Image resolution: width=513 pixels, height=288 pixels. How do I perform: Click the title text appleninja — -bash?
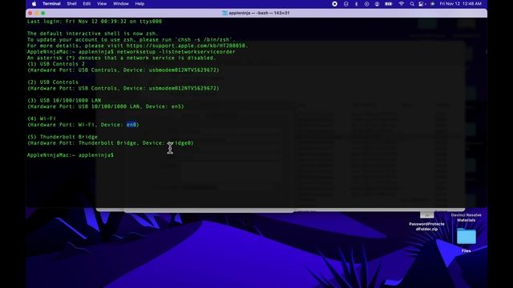(x=248, y=13)
